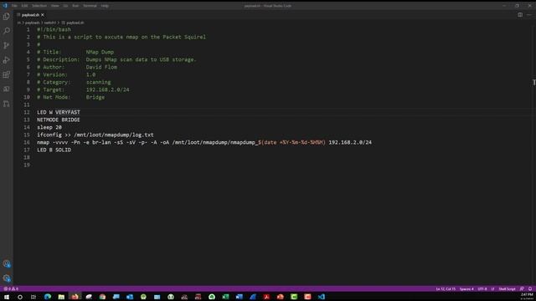Screen dimensions: 536x301
Task: Open the Terminal menu
Action: click(90, 6)
